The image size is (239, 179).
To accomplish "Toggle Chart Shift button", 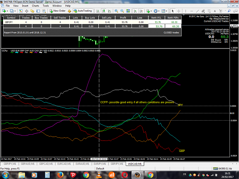I will coord(141,11).
